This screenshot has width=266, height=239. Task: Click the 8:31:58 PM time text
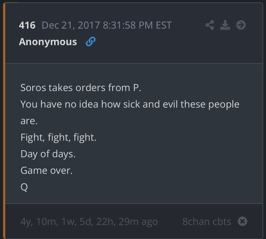[128, 25]
